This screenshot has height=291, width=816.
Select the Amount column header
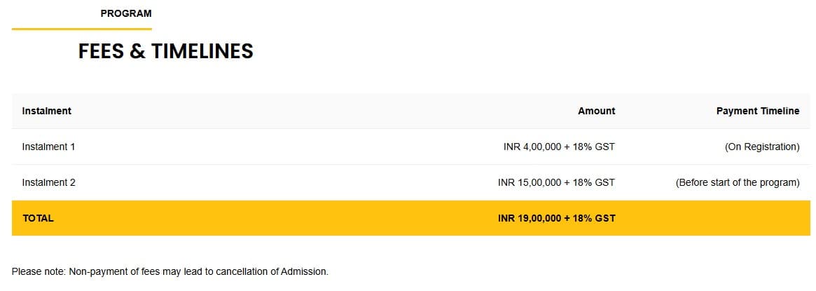point(596,111)
